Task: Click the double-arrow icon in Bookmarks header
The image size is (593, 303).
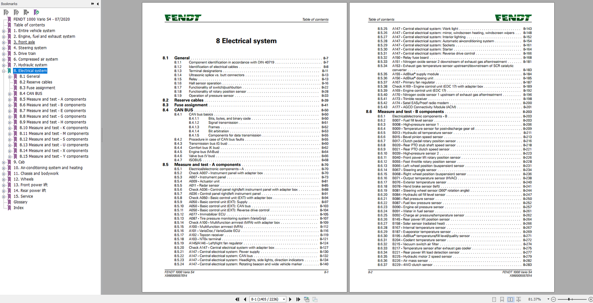Action: click(x=93, y=4)
